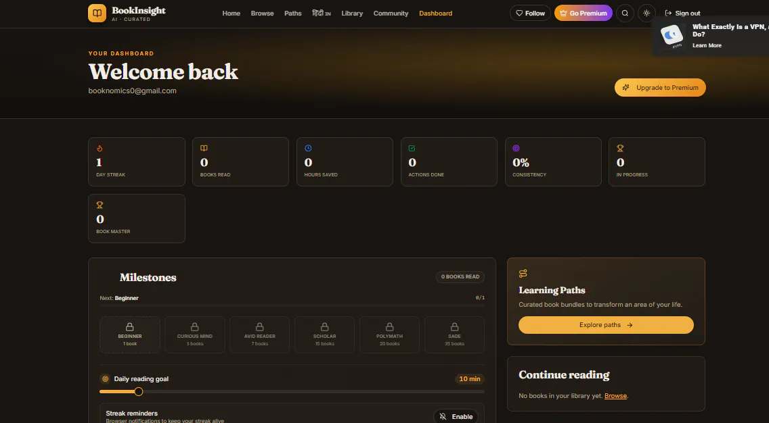Viewport: 769px width, 423px height.
Task: Click the Explore paths button
Action: click(x=606, y=325)
